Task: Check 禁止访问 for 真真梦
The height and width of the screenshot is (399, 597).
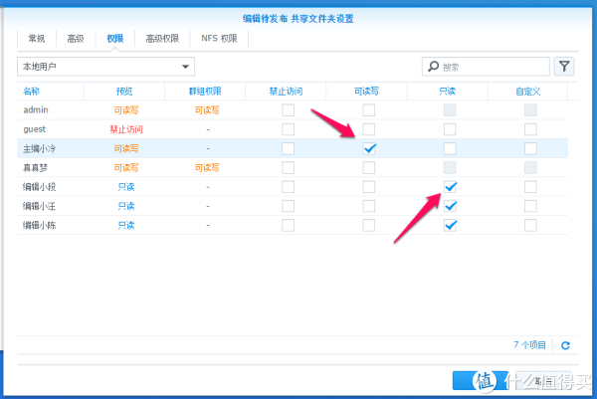Action: click(x=288, y=168)
